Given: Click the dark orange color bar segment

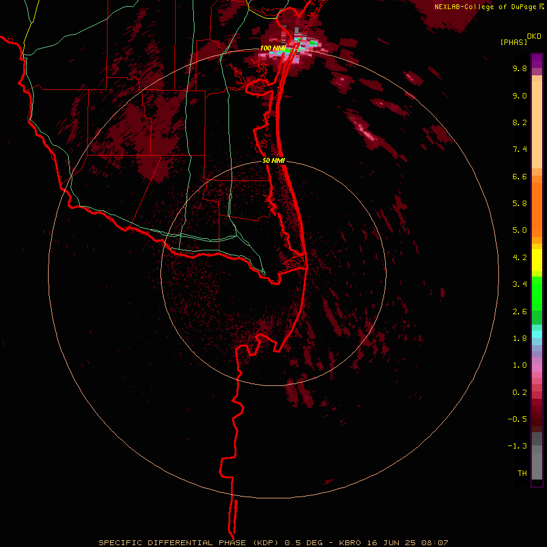Looking at the screenshot, I should pos(537,210).
